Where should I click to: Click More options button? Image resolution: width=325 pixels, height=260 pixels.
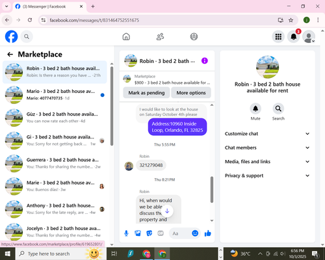click(191, 93)
